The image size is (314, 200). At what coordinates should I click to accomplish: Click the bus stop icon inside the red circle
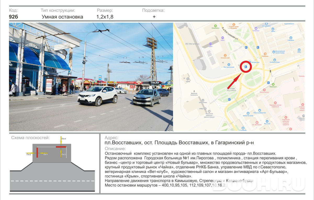[x=246, y=67]
